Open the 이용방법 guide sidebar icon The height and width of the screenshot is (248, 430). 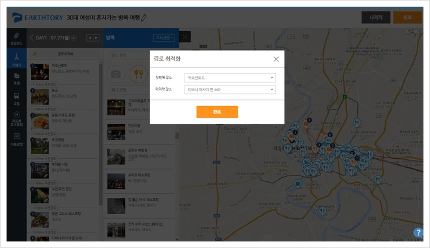(17, 139)
